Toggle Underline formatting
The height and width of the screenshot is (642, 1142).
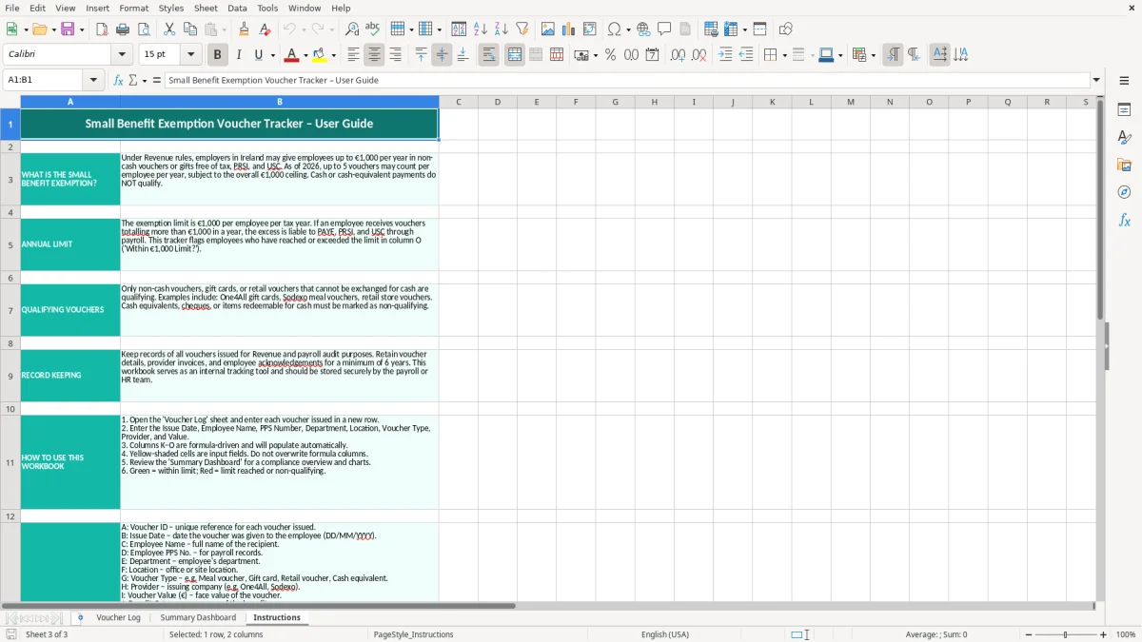click(x=259, y=55)
